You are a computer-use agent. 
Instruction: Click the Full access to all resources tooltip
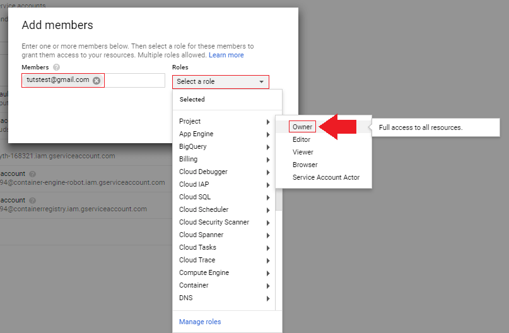pos(436,127)
